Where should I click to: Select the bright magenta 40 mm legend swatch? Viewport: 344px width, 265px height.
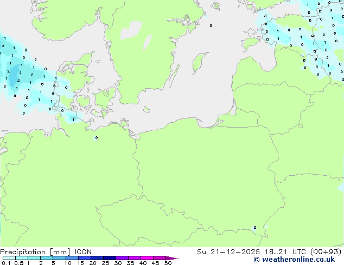(x=147, y=258)
